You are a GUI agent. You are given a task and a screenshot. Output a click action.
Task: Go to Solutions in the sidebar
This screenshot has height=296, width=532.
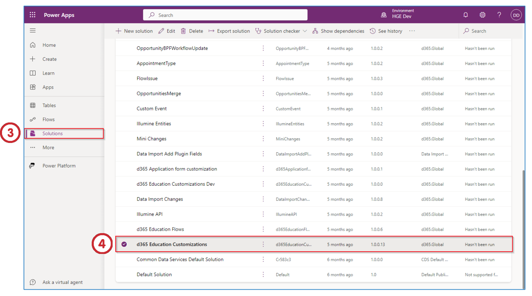coord(52,134)
